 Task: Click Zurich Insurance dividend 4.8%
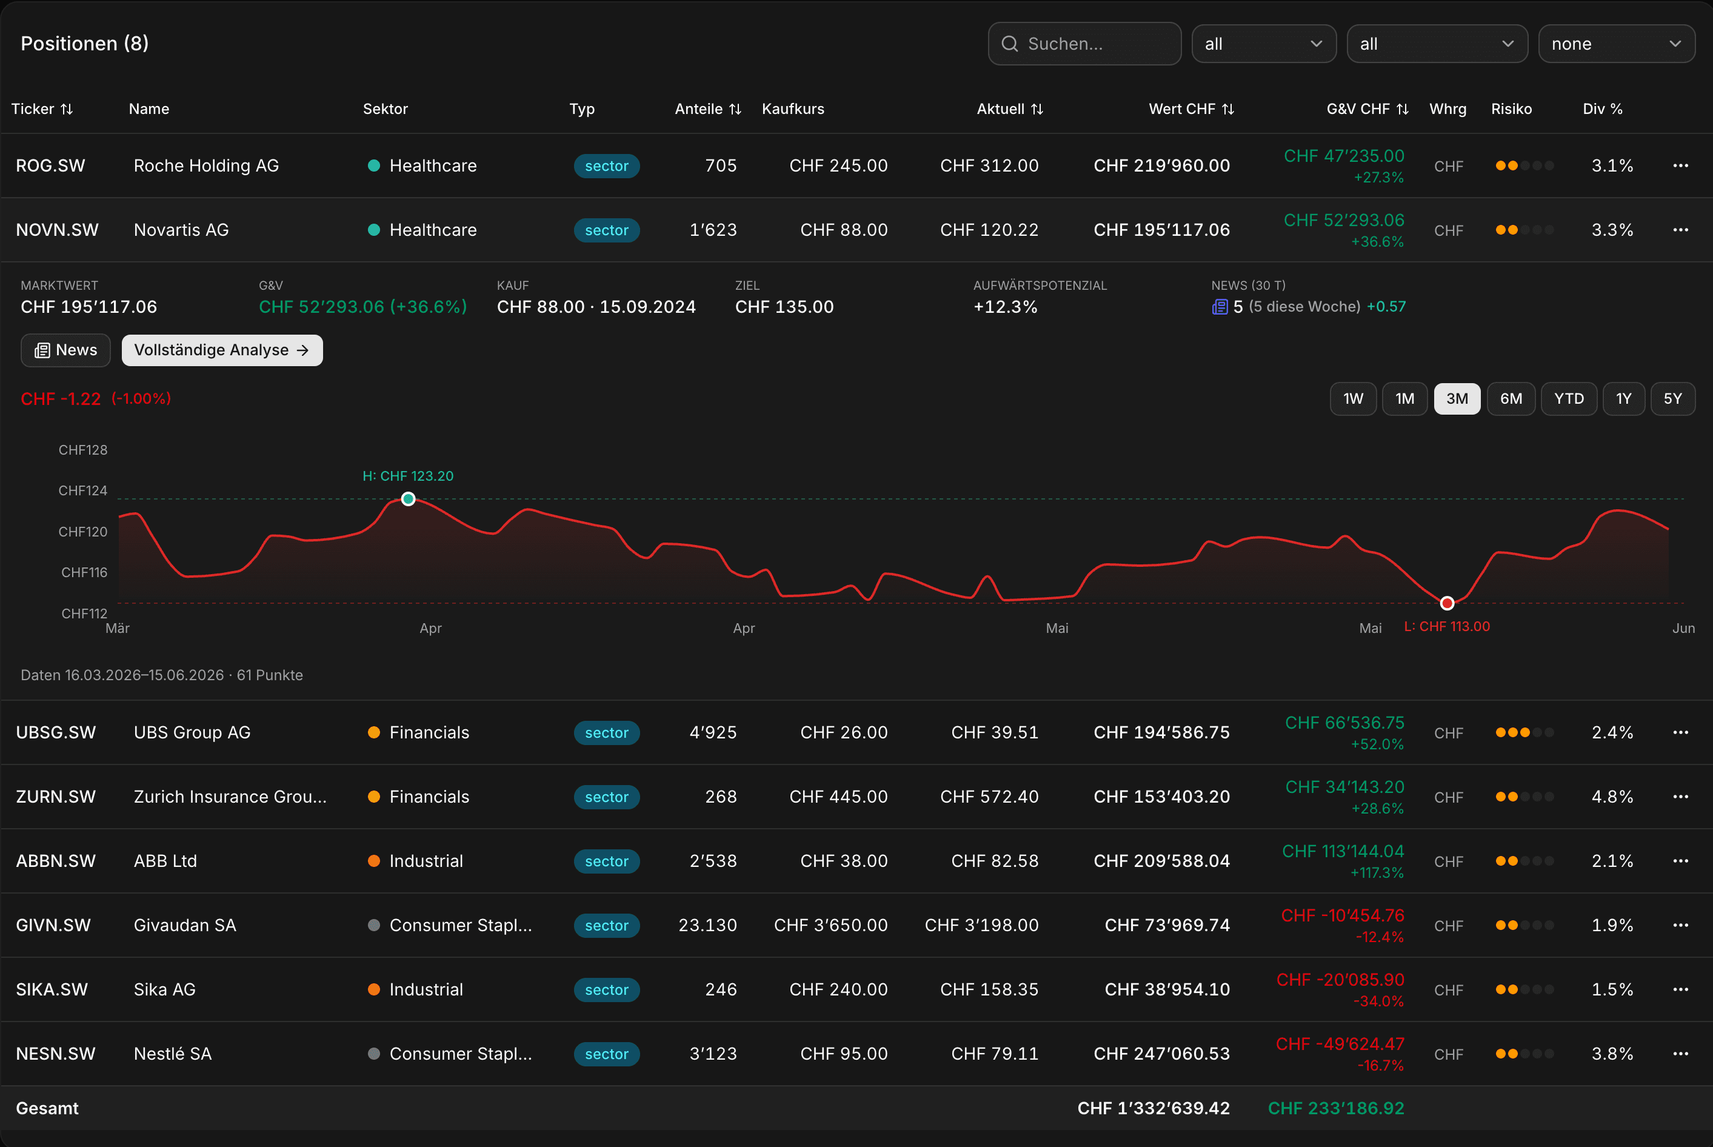pos(1612,797)
